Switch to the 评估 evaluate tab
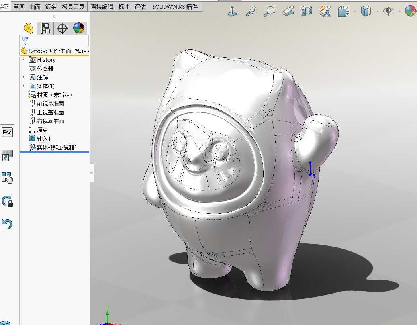 click(140, 6)
